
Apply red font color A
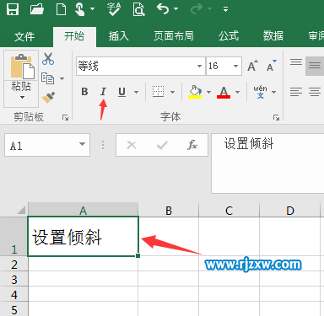[x=224, y=92]
